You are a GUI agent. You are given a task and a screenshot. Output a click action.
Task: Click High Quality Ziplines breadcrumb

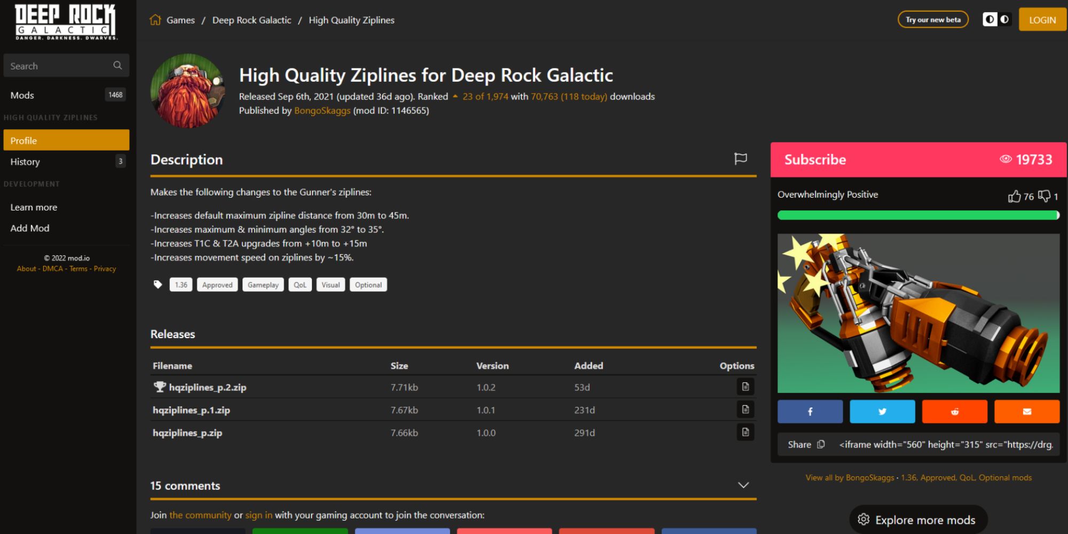351,20
